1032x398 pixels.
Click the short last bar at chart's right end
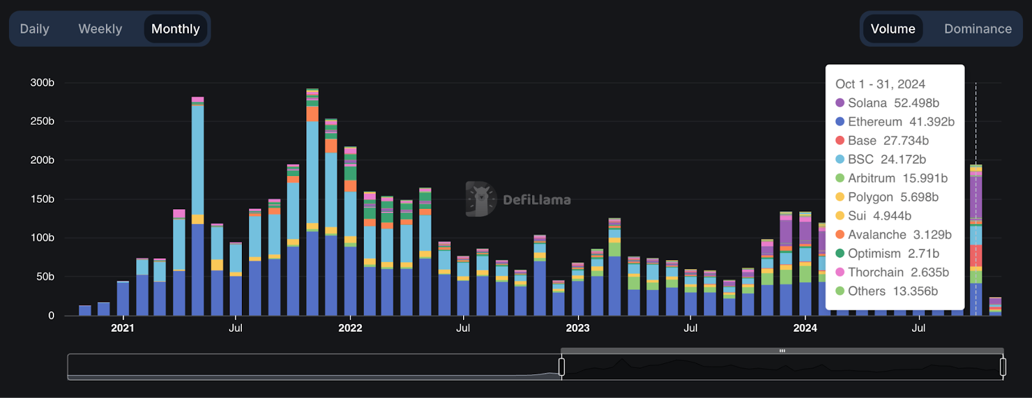coord(995,307)
